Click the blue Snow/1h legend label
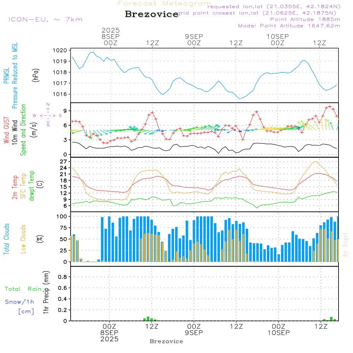 (x=20, y=302)
